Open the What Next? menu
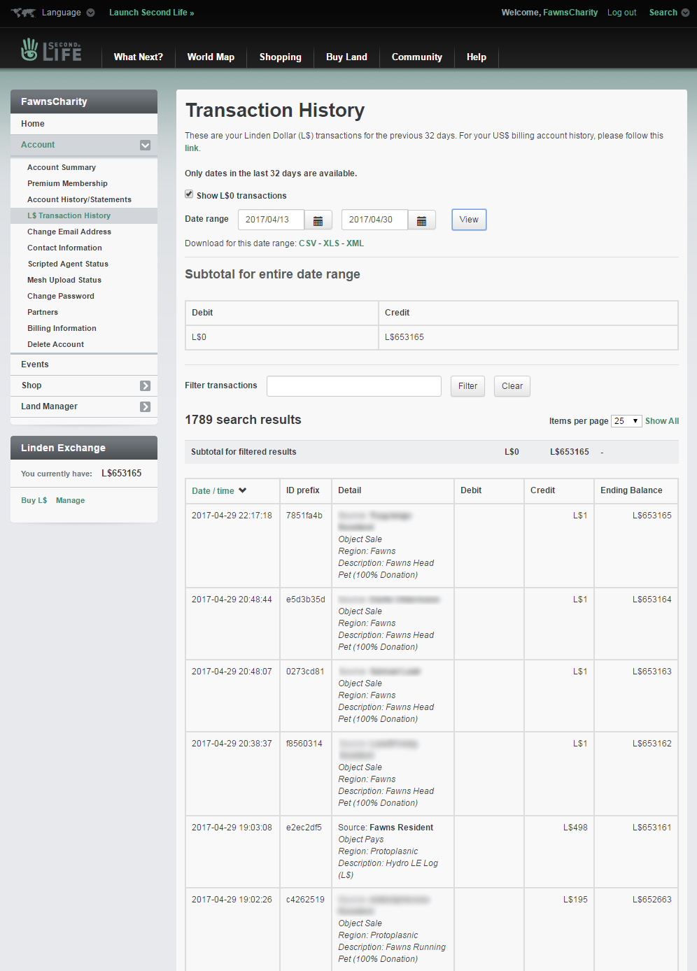Viewport: 697px width, 971px height. pos(139,57)
